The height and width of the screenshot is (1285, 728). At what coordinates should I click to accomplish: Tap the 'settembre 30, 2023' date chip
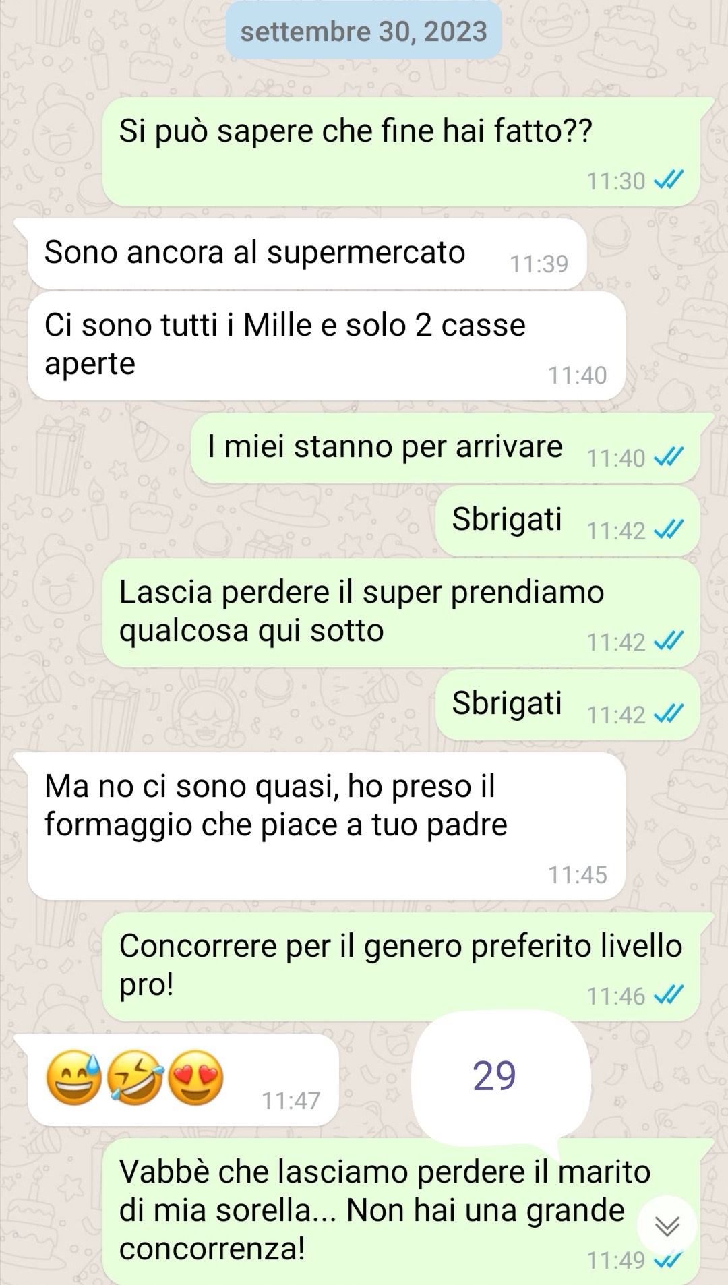click(364, 32)
